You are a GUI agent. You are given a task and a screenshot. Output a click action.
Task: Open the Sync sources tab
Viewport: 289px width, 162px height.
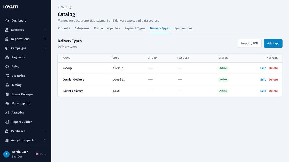(x=183, y=28)
